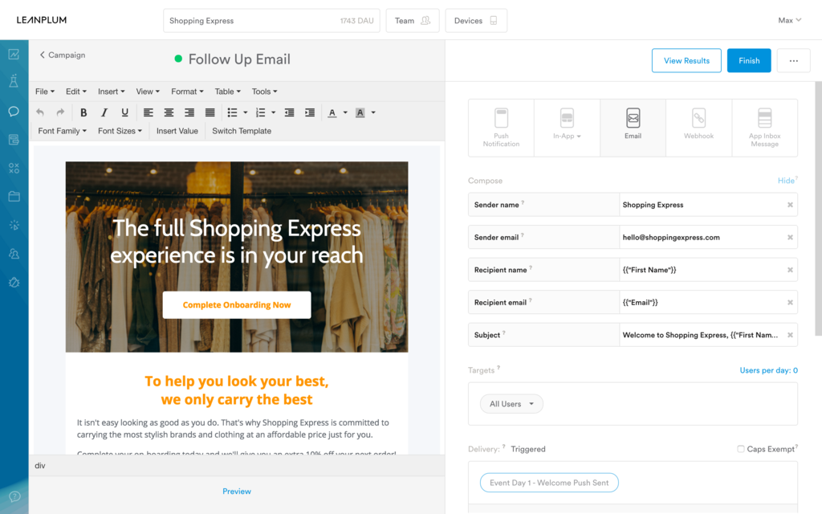Go back to Campaign
This screenshot has height=514, width=822.
point(63,55)
